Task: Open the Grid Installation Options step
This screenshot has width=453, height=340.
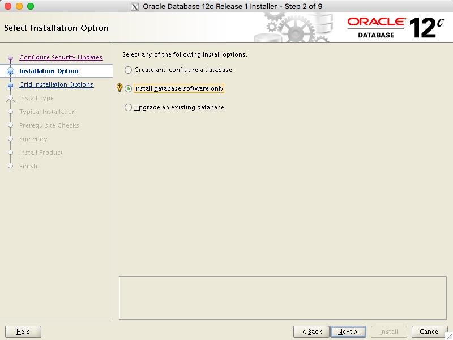Action: coord(56,84)
